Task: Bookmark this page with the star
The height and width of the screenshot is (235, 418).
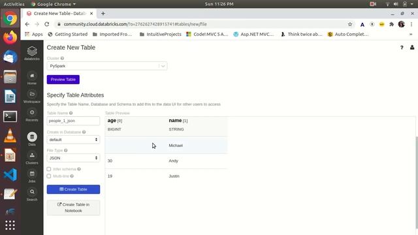Action: pos(350,24)
